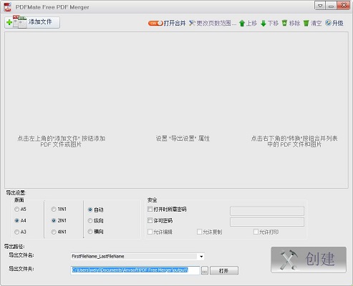
Task: Enable open password checkbox (打开时所需密码)
Action: coord(150,209)
